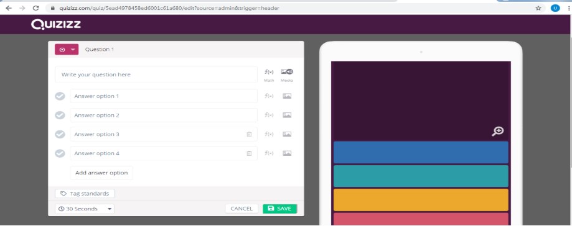This screenshot has height=226, width=572.
Task: Insert math formula for Answer option 2
Action: pyautogui.click(x=269, y=115)
